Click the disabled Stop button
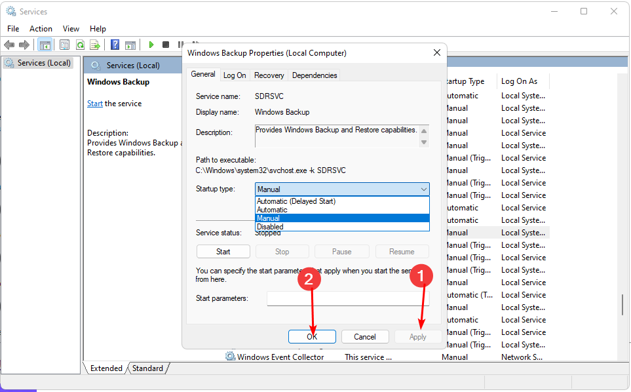 282,252
